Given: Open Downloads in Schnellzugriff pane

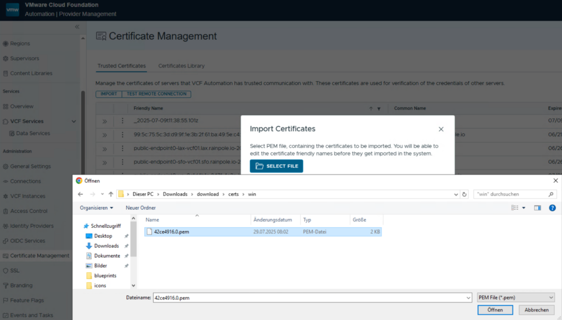Looking at the screenshot, I should pos(106,246).
